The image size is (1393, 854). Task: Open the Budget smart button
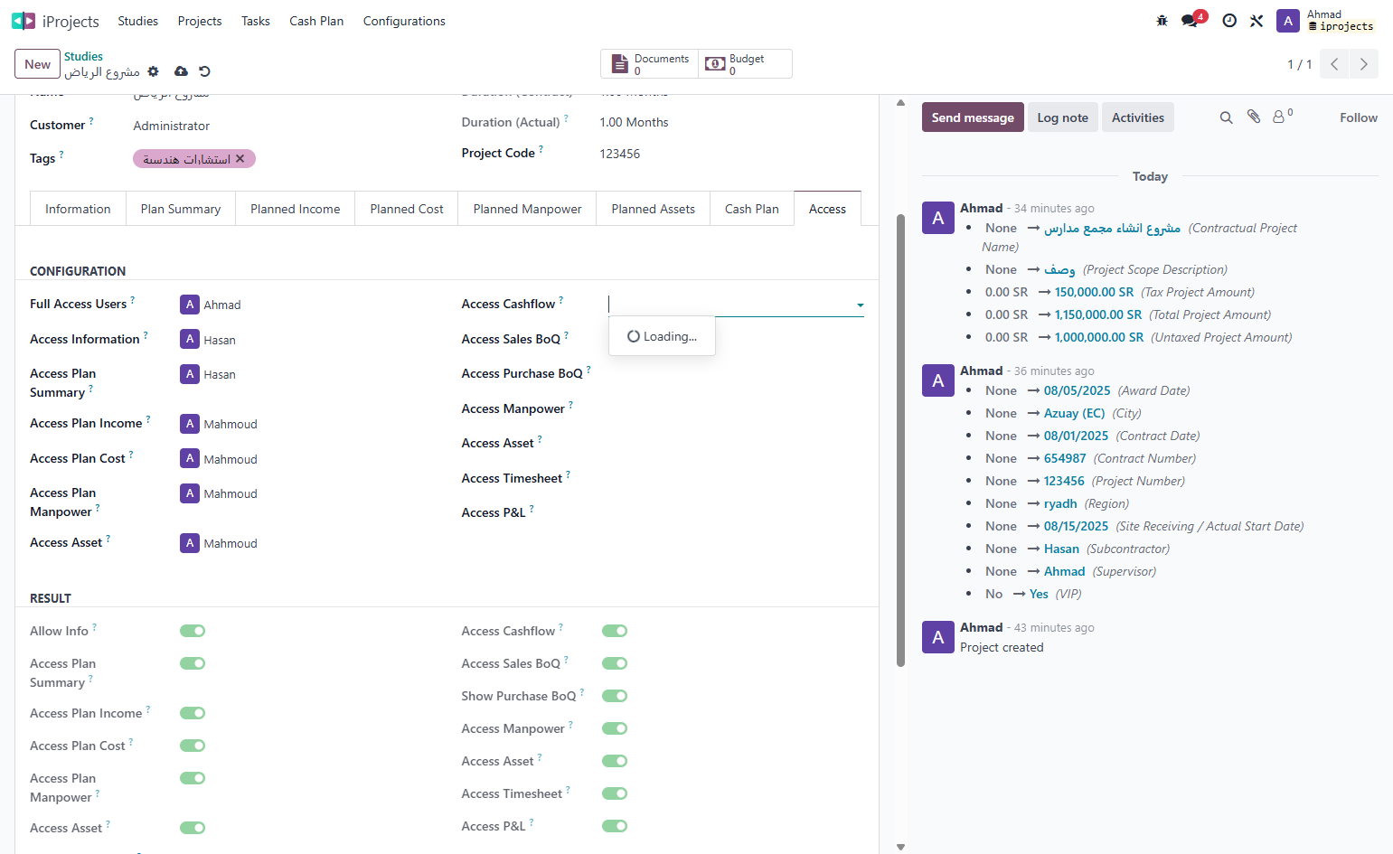[x=745, y=64]
